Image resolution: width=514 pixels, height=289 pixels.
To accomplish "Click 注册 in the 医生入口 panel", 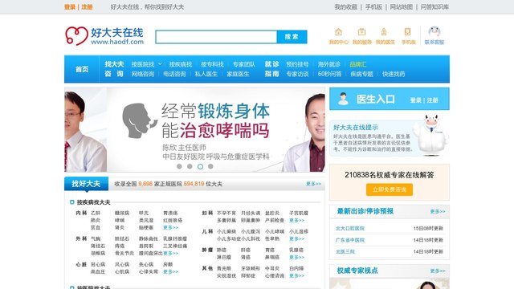I will point(432,100).
